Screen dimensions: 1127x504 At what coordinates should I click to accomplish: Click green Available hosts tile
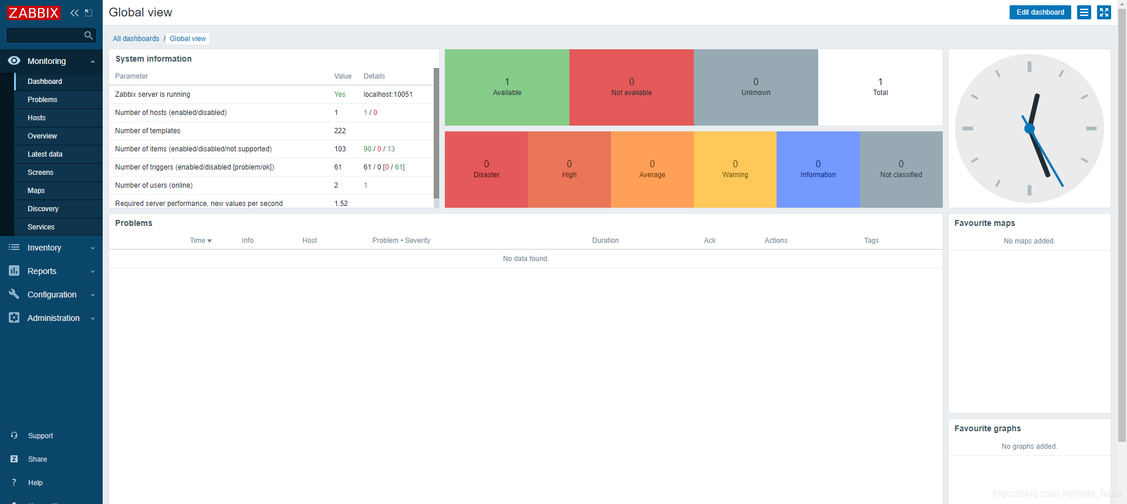507,87
